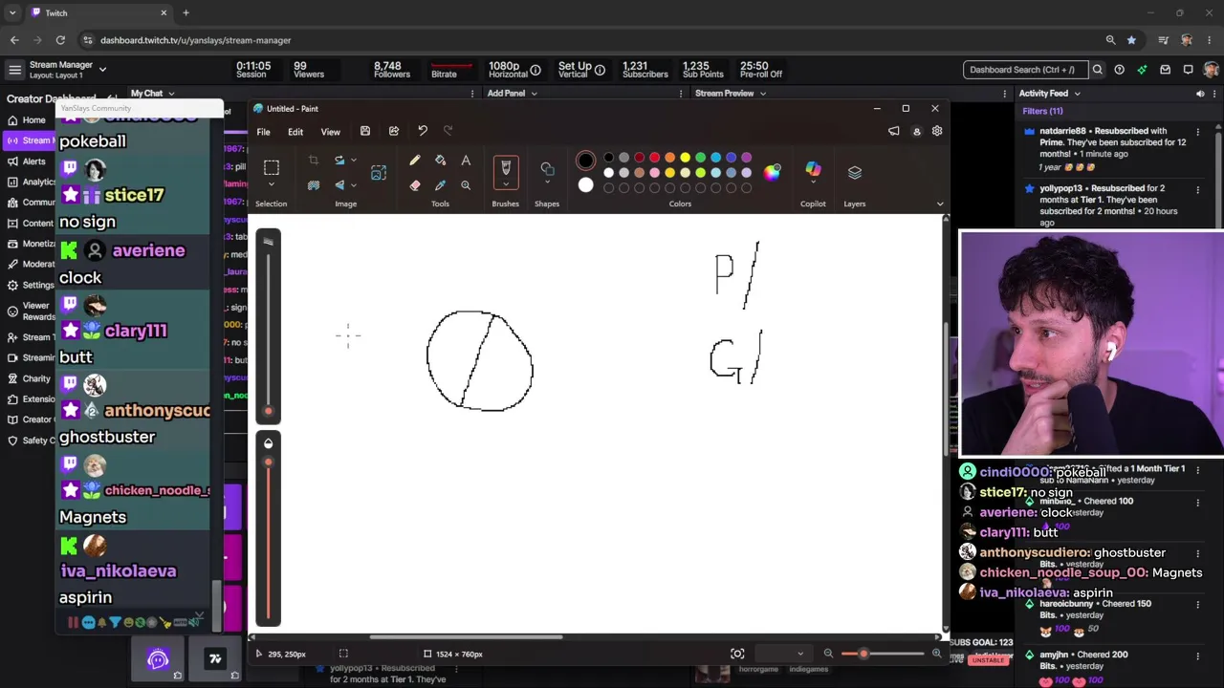Viewport: 1224px width, 688px height.
Task: Open Twitch whispers chat bubble icon
Action: [x=1189, y=70]
